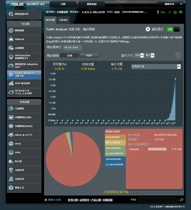Screen dimensions: 191x210
Task: Select Apps as statistics category
Action: coord(89,55)
